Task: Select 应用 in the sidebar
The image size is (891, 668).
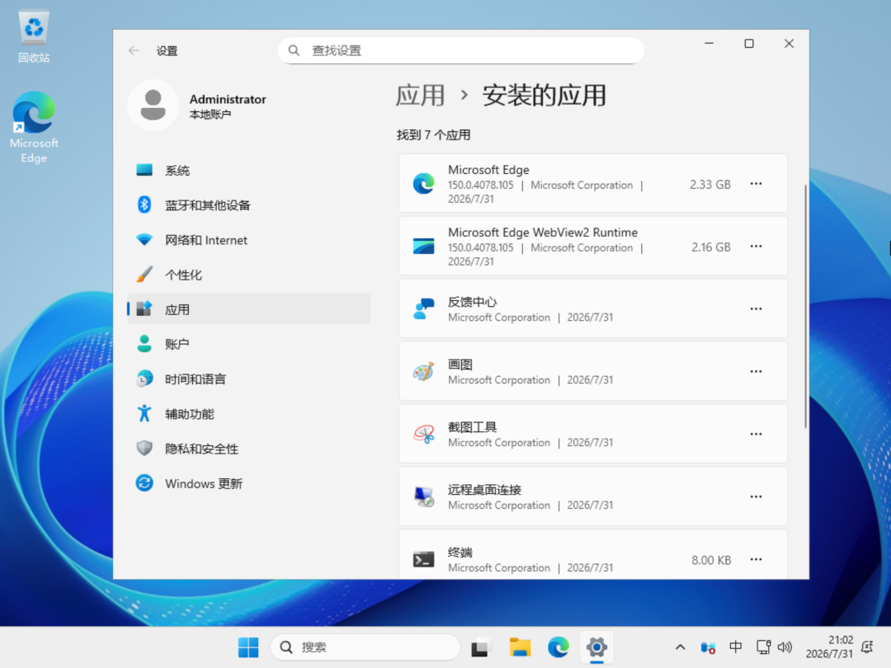Action: (249, 309)
